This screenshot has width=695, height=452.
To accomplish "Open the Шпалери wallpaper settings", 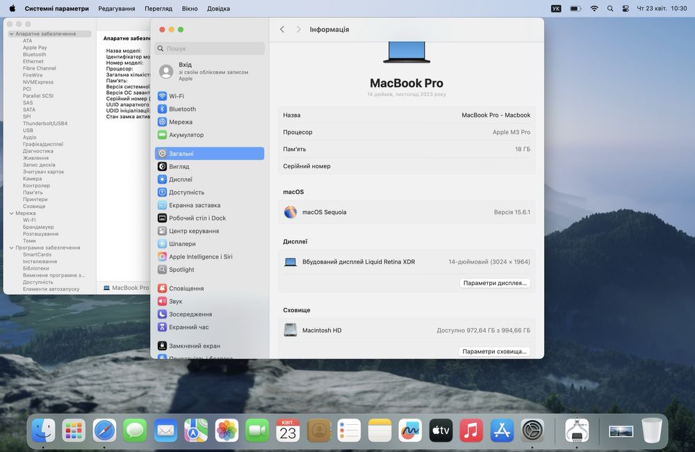I will pos(210,243).
